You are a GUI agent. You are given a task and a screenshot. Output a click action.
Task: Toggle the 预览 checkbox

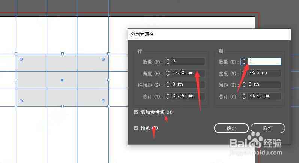tap(136, 128)
